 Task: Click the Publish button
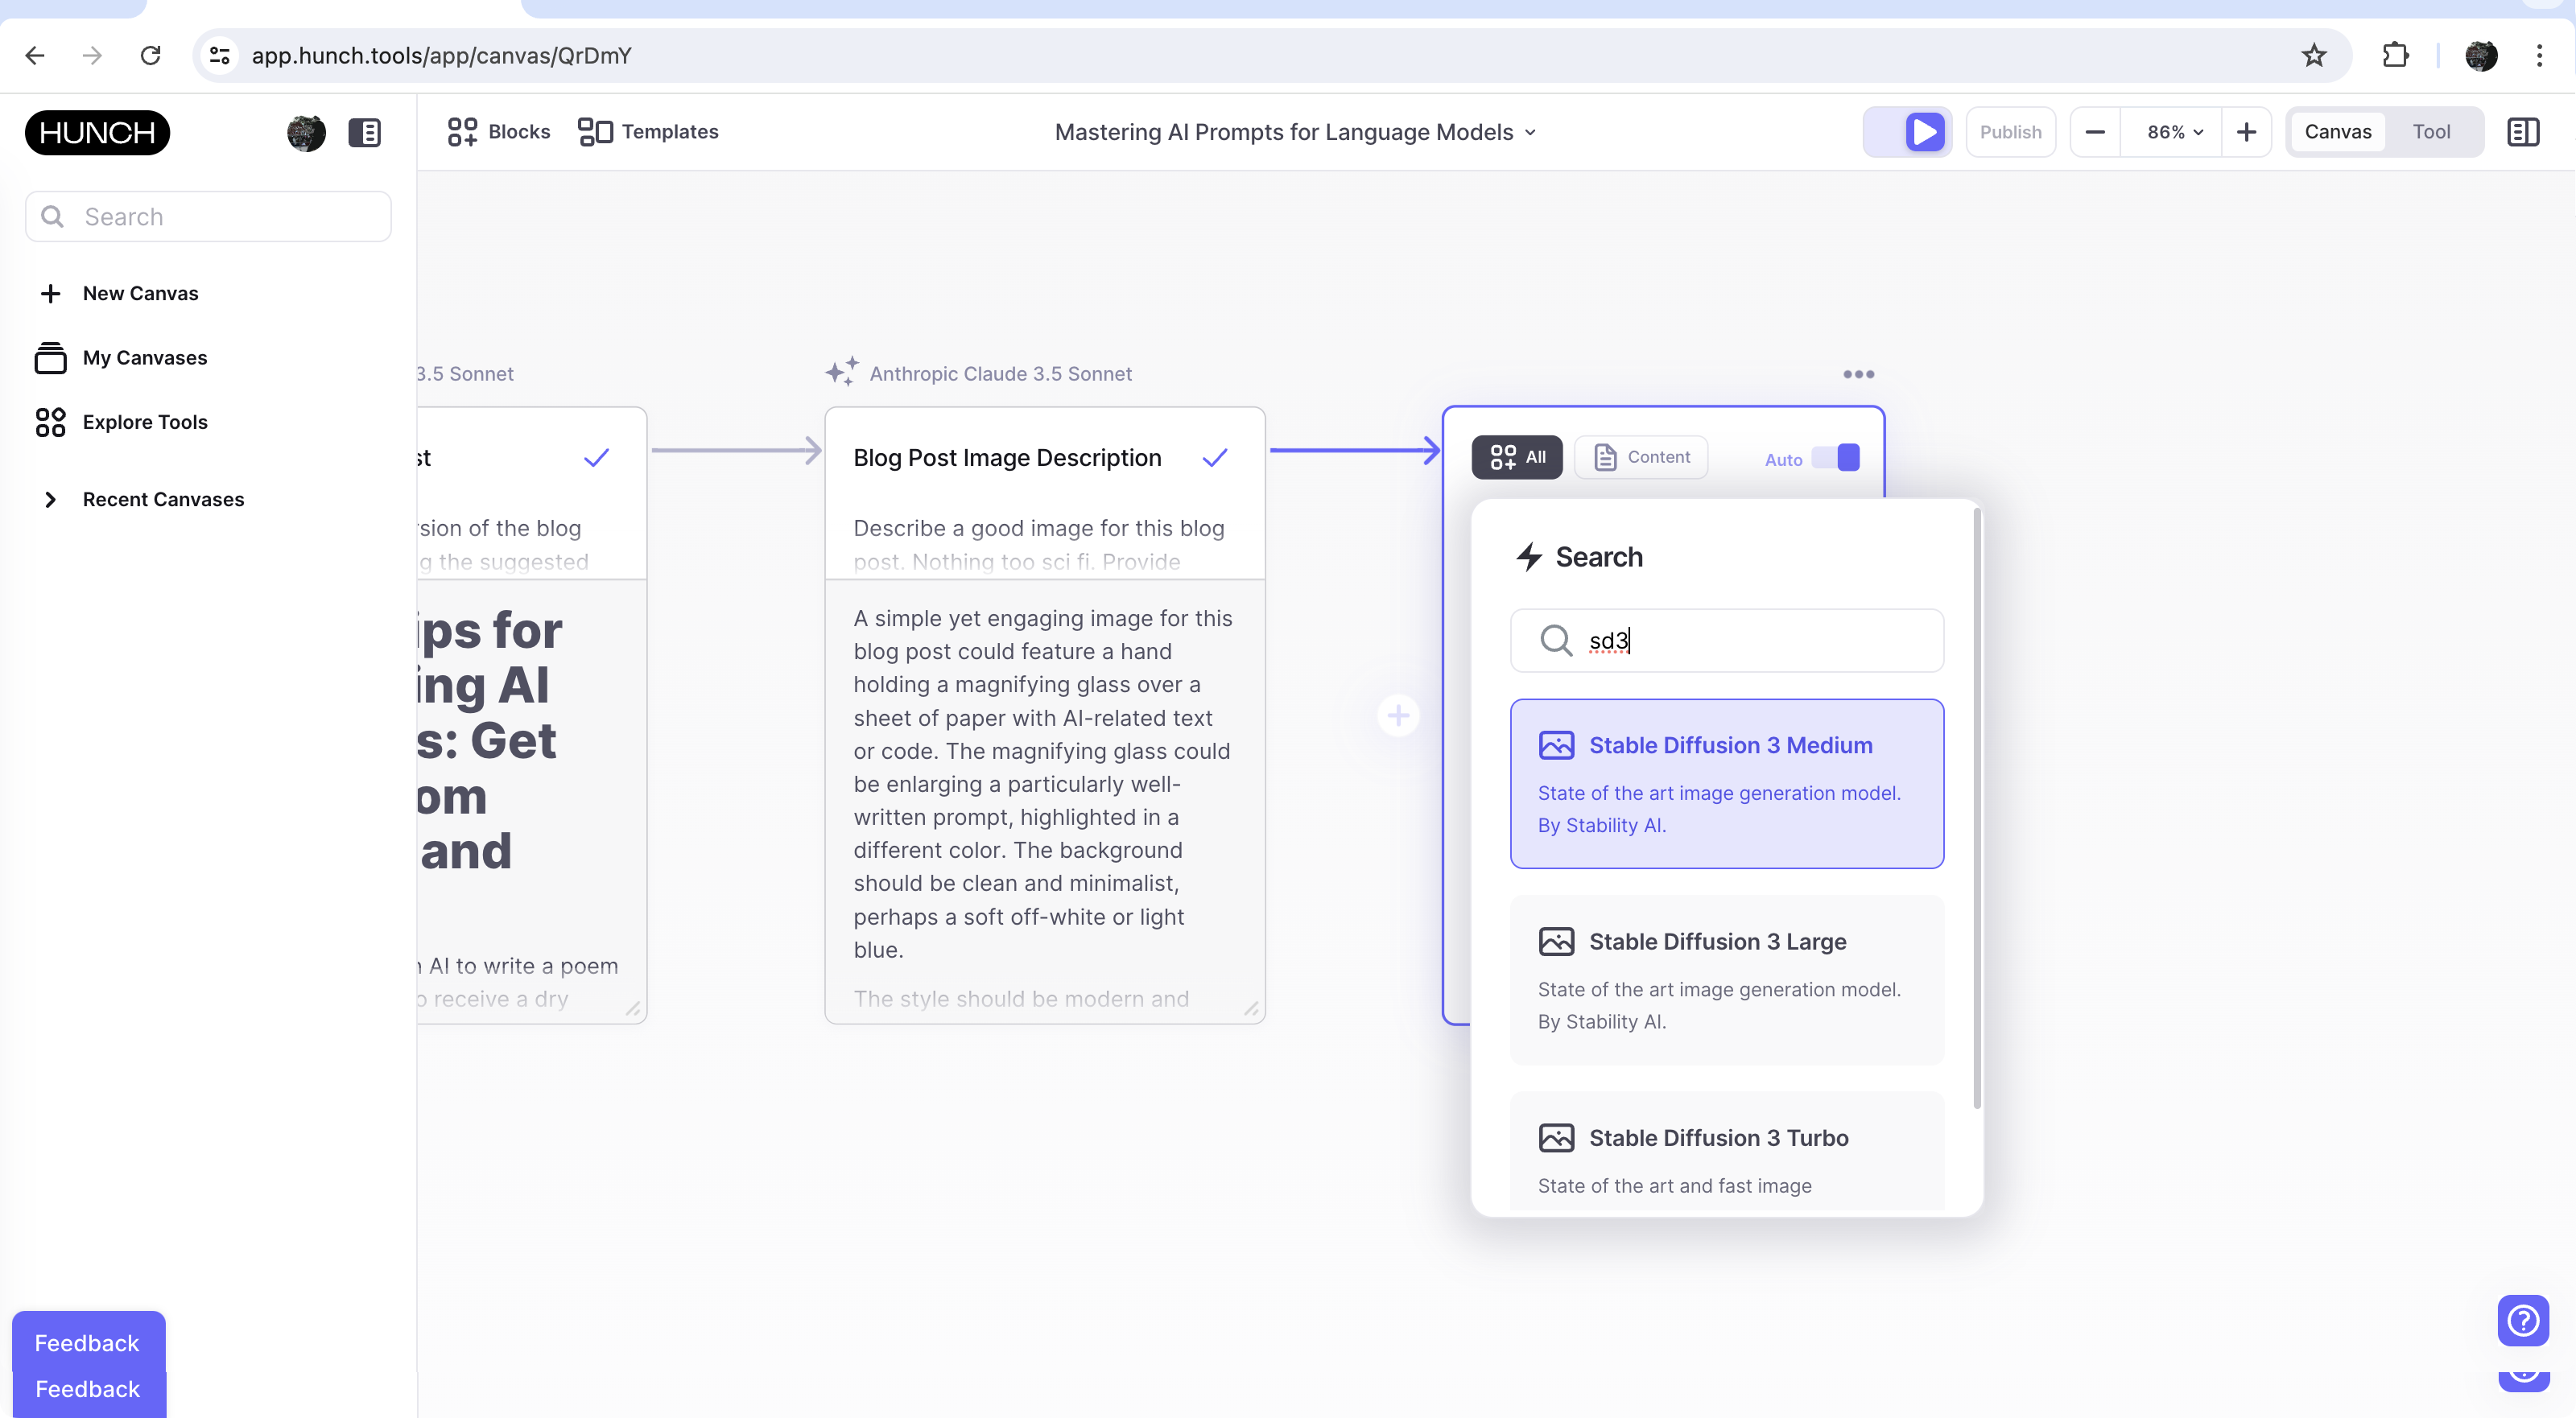pyautogui.click(x=2010, y=132)
